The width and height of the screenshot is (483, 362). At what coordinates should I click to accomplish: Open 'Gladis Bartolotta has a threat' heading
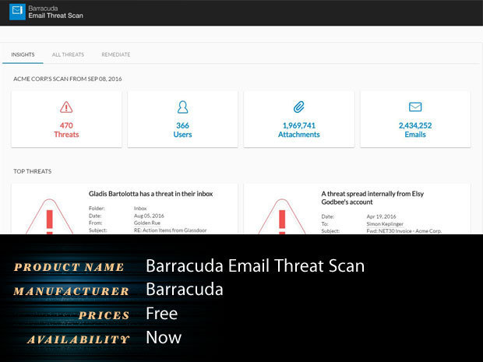[150, 194]
